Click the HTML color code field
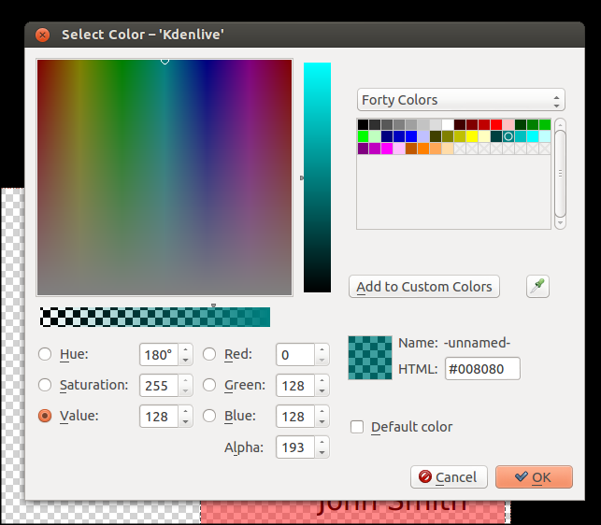Screen dimensions: 601x525 coord(481,369)
